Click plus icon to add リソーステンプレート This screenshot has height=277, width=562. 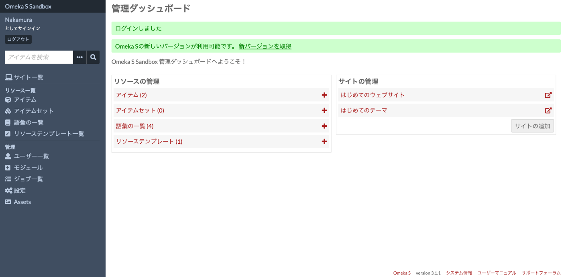tap(324, 141)
